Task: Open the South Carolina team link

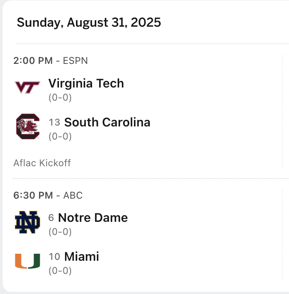Action: (107, 122)
